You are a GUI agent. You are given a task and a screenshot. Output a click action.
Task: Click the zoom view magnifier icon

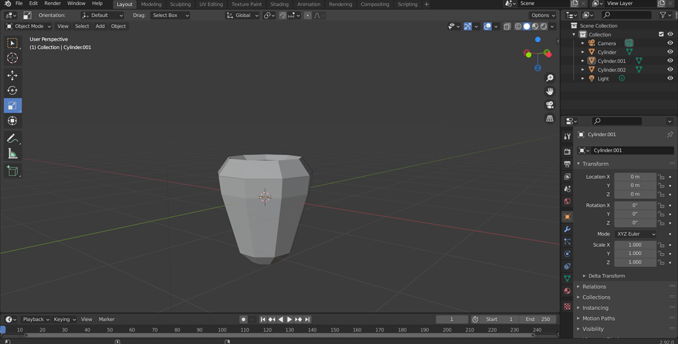point(550,78)
